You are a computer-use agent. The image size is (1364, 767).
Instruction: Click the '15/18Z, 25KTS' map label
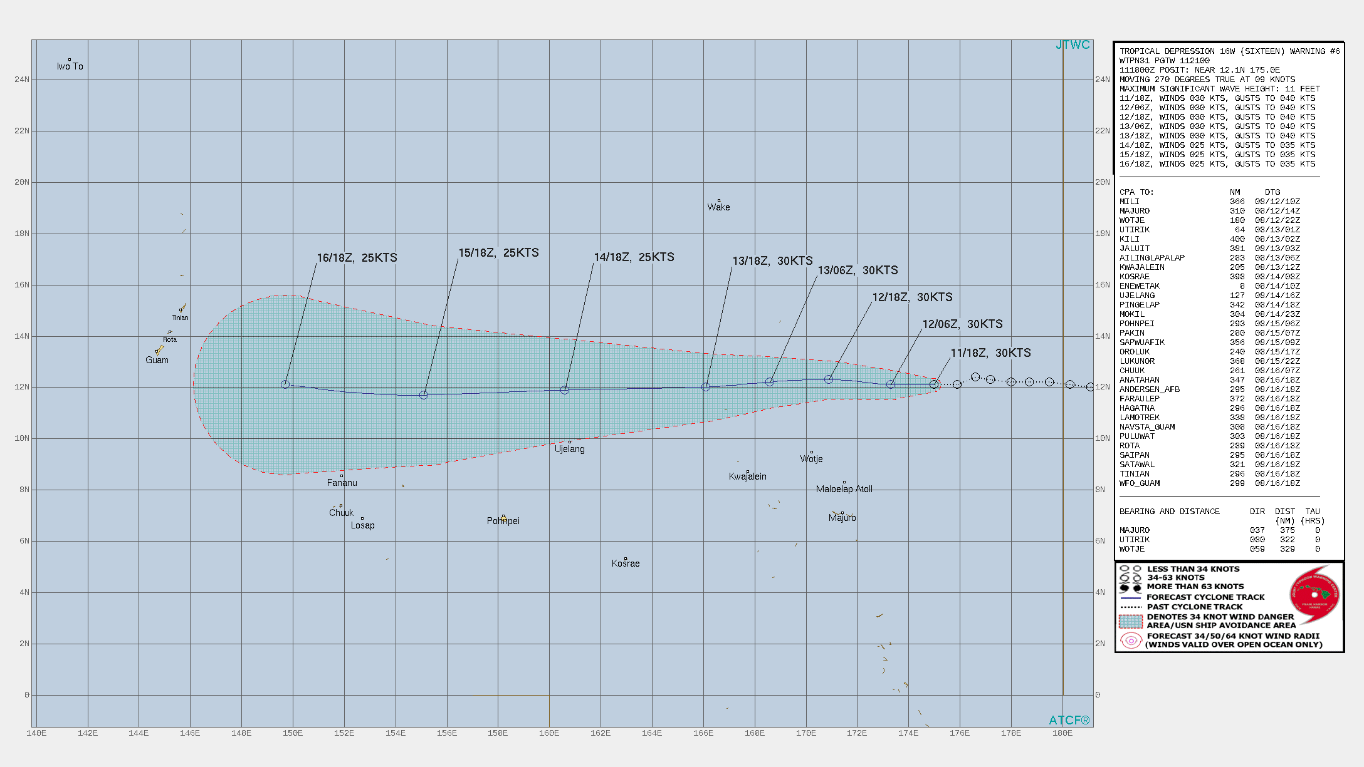click(499, 253)
